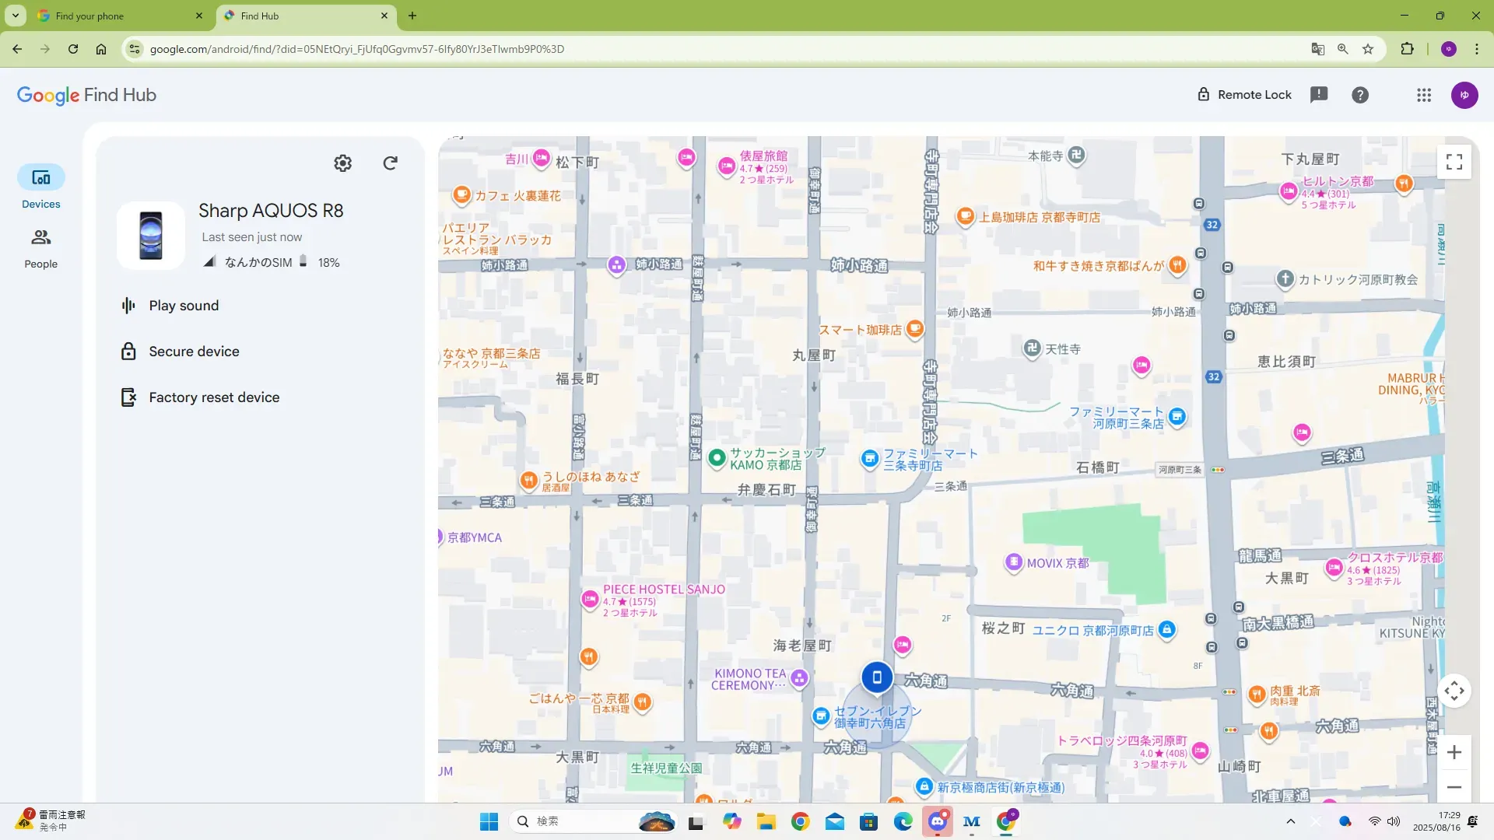Image resolution: width=1494 pixels, height=840 pixels.
Task: Toggle fullscreen map view
Action: [1454, 162]
